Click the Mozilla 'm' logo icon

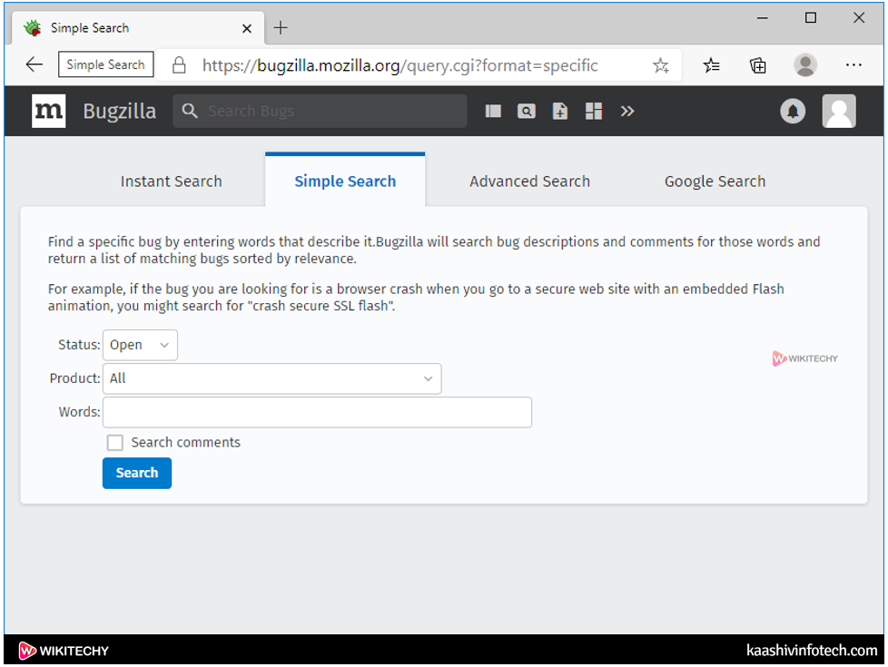48,111
